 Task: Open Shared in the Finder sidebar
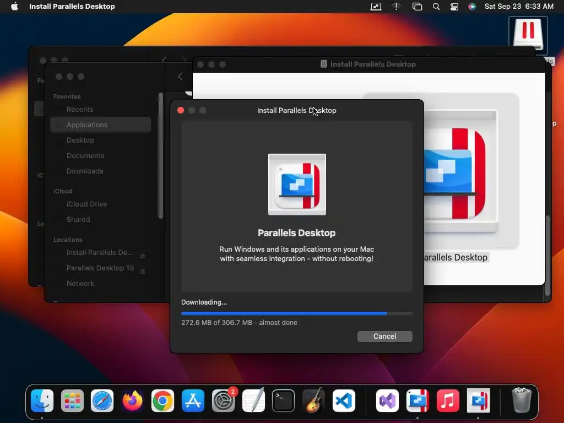78,219
